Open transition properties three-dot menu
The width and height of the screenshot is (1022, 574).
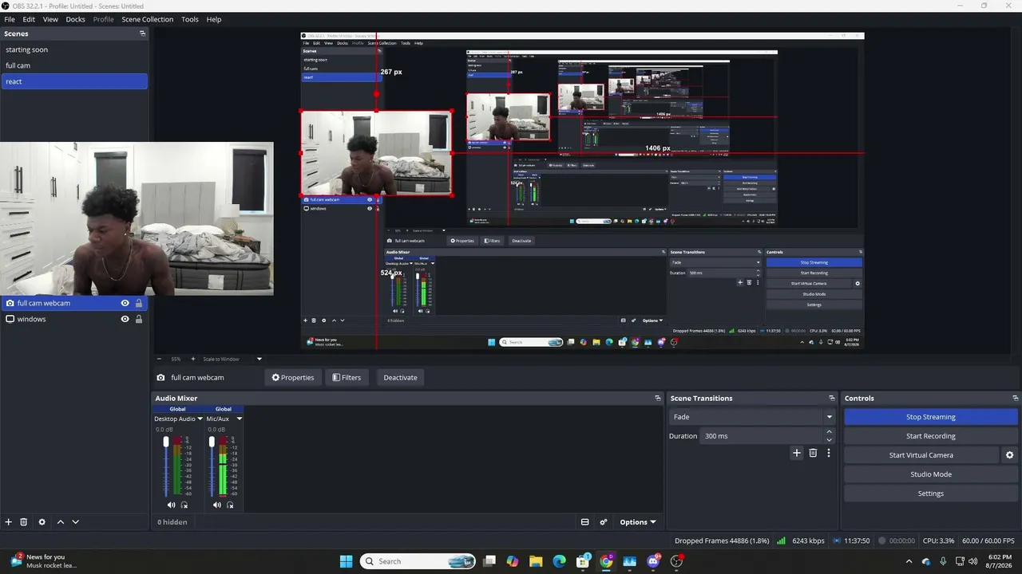coord(828,453)
